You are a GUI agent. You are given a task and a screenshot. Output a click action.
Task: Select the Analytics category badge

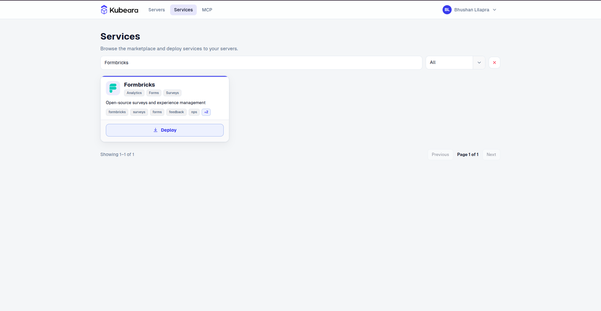coord(134,93)
